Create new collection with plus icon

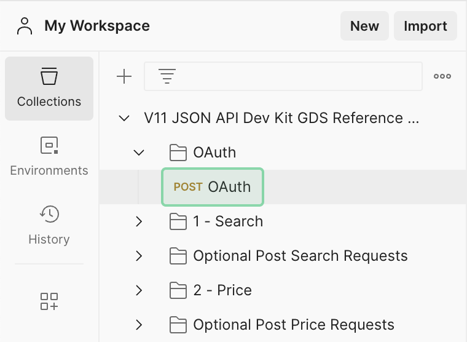(x=124, y=77)
